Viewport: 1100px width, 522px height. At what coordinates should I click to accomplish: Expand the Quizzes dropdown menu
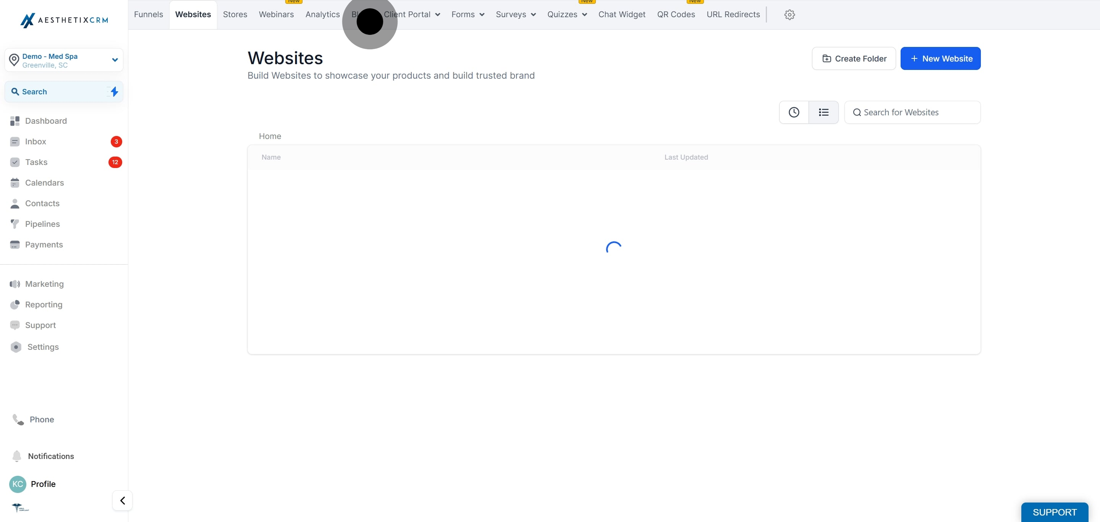pos(567,15)
